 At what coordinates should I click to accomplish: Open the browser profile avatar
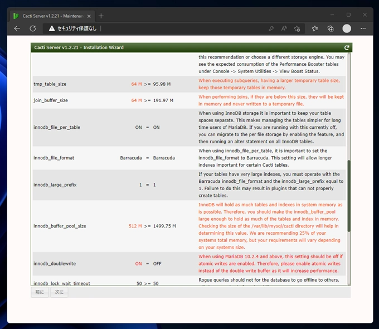point(347,28)
